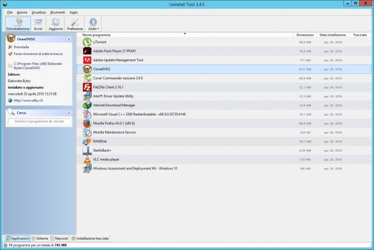Open the Avvio toolbar section
374x250 pixels.
[x=38, y=24]
